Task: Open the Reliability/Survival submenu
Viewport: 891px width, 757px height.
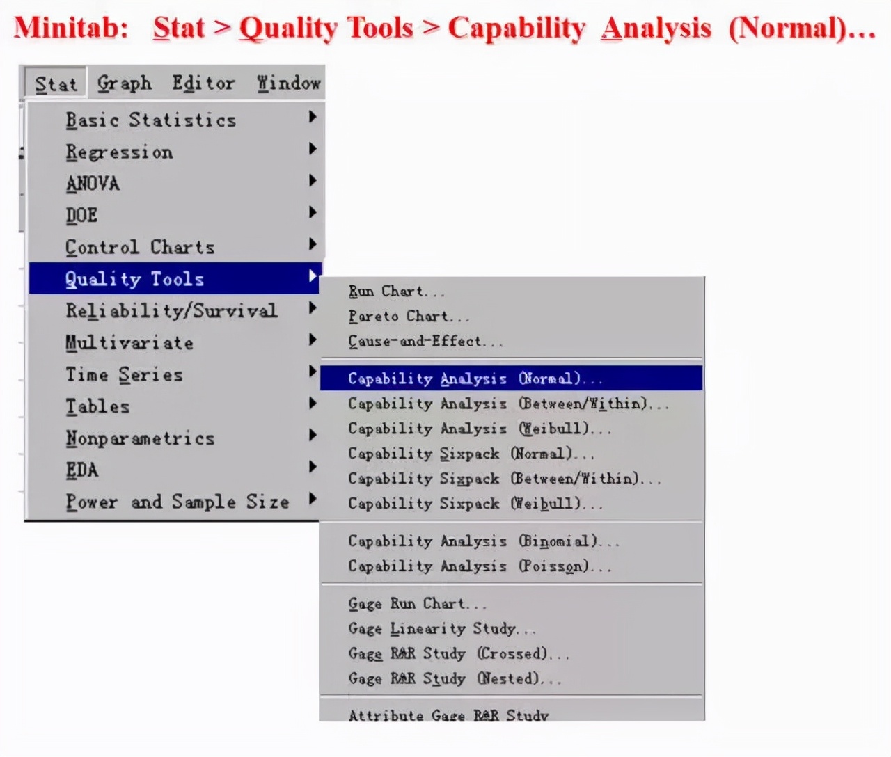Action: (x=175, y=310)
